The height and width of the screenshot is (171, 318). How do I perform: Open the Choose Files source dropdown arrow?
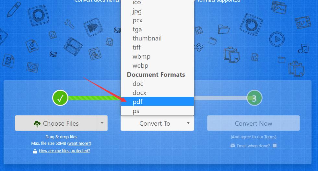(x=102, y=123)
